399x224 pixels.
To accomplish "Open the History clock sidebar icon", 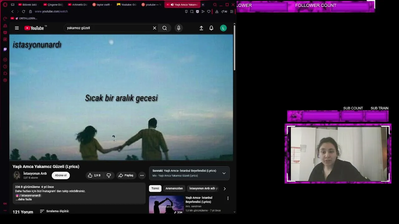I will click(5, 67).
